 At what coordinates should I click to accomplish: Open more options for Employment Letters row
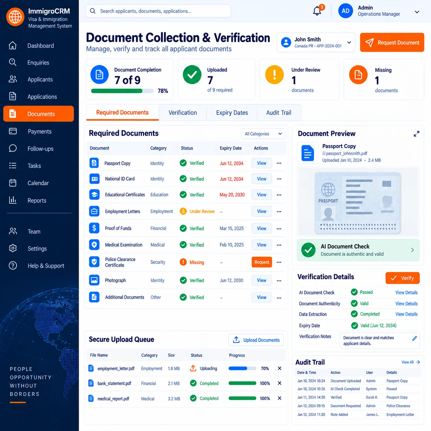pos(279,212)
